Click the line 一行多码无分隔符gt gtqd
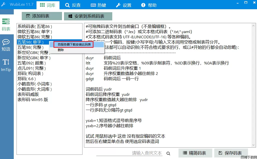257x159 pixels. [109, 110]
